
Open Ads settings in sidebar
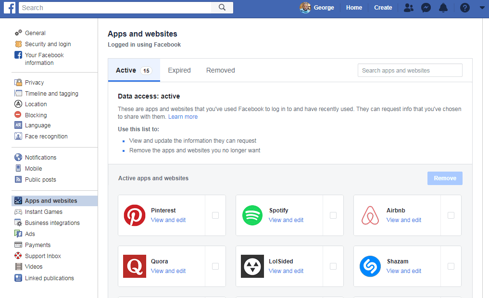[x=30, y=234]
